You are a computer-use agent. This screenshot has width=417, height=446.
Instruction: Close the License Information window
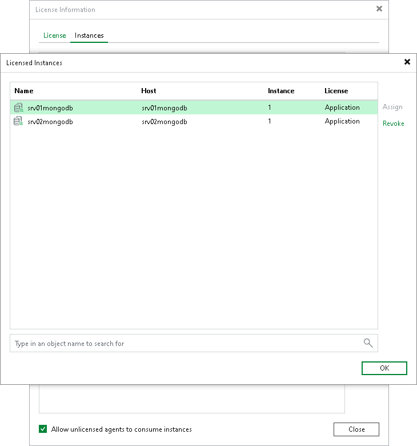click(379, 9)
